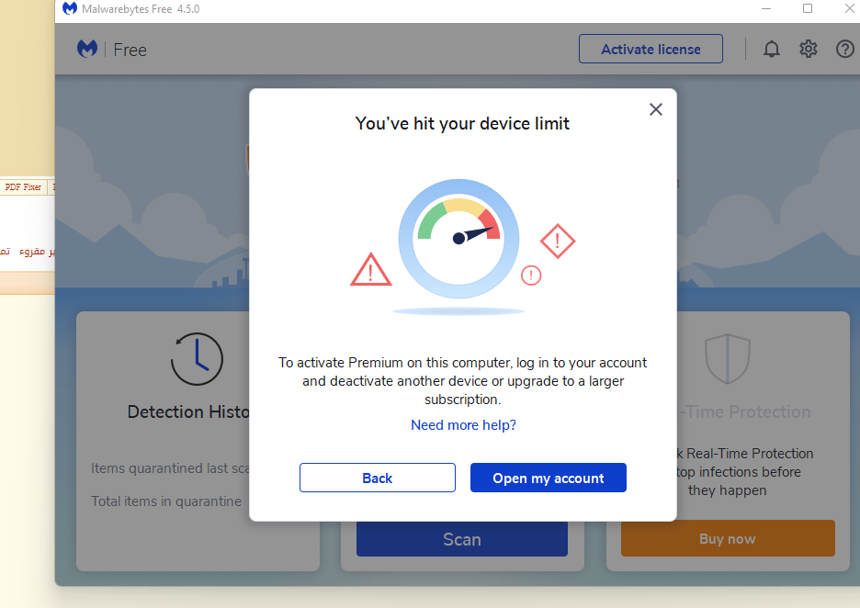Select the PDF Fixer tab in background window
The image size is (860, 608).
23,187
